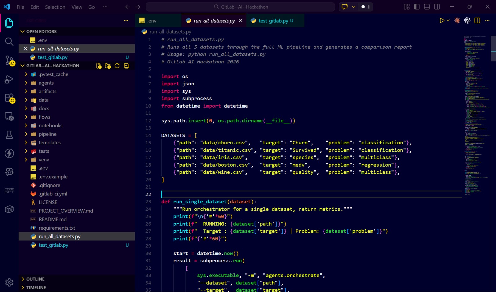
Task: Open Source Control view
Action: 9,61
